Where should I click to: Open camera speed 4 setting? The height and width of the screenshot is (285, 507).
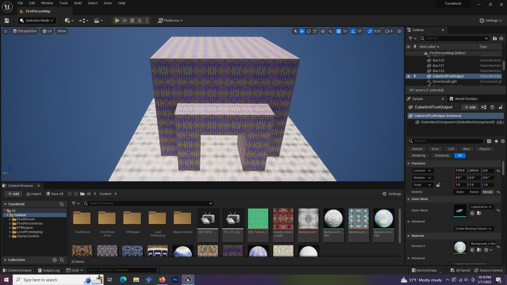tap(389, 31)
